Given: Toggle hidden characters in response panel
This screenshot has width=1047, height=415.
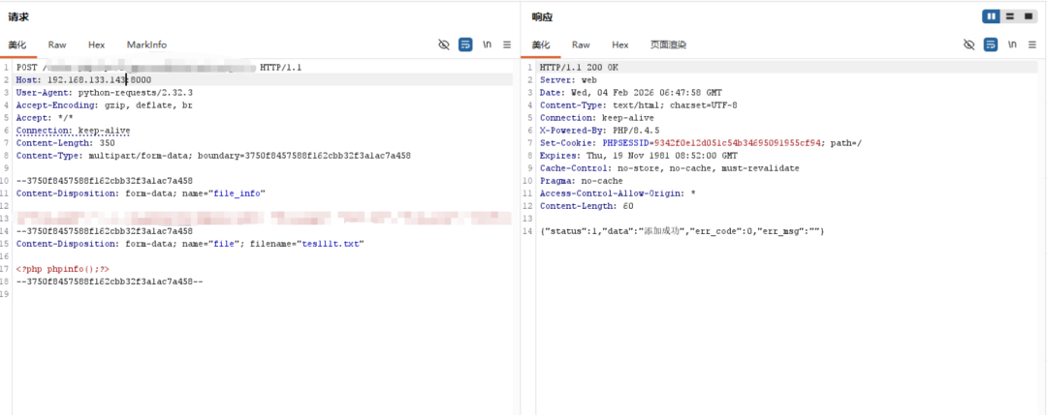Looking at the screenshot, I should pos(968,44).
